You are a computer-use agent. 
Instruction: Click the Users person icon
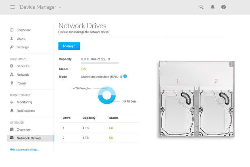pyautogui.click(x=12, y=39)
